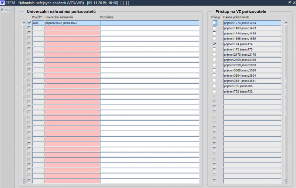Screen dimensions: 296x188
Task: Uncheck Použít checkbox for prijmeni1622 jmeno1622
Action: pos(29,22)
